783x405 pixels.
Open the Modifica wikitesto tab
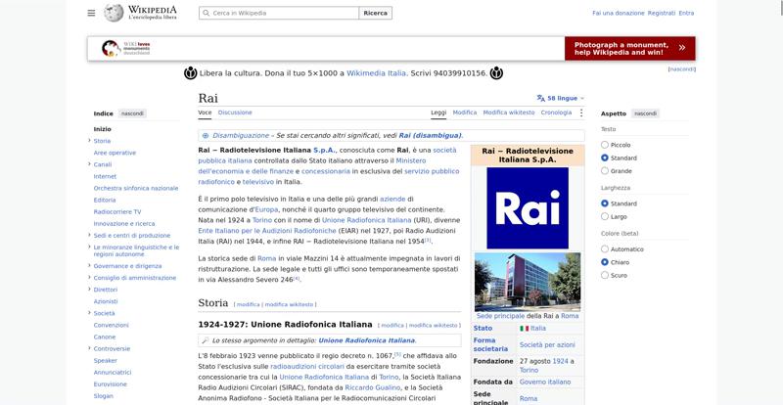(x=509, y=112)
